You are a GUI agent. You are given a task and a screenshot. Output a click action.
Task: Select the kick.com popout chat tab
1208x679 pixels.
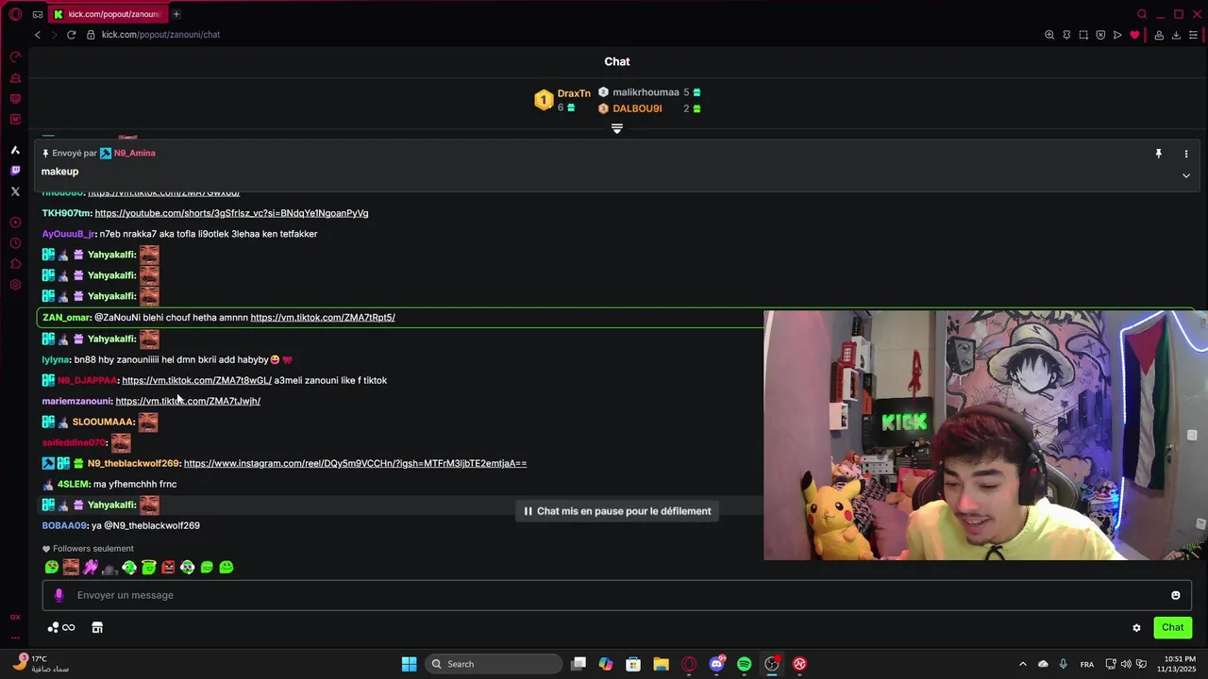[x=107, y=14]
